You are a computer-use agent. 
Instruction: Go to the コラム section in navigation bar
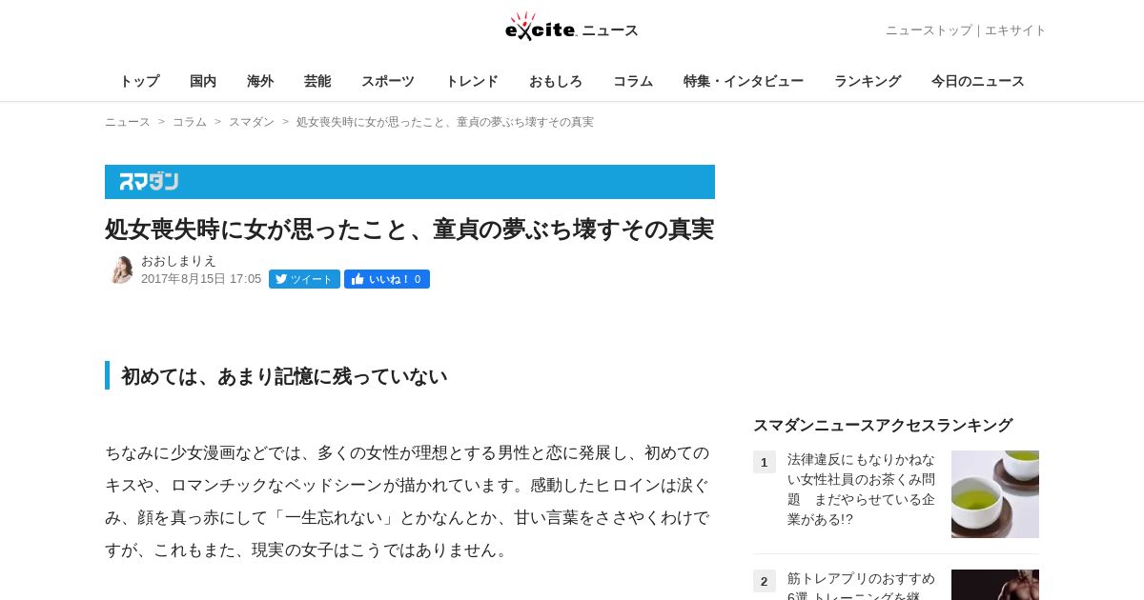point(633,81)
